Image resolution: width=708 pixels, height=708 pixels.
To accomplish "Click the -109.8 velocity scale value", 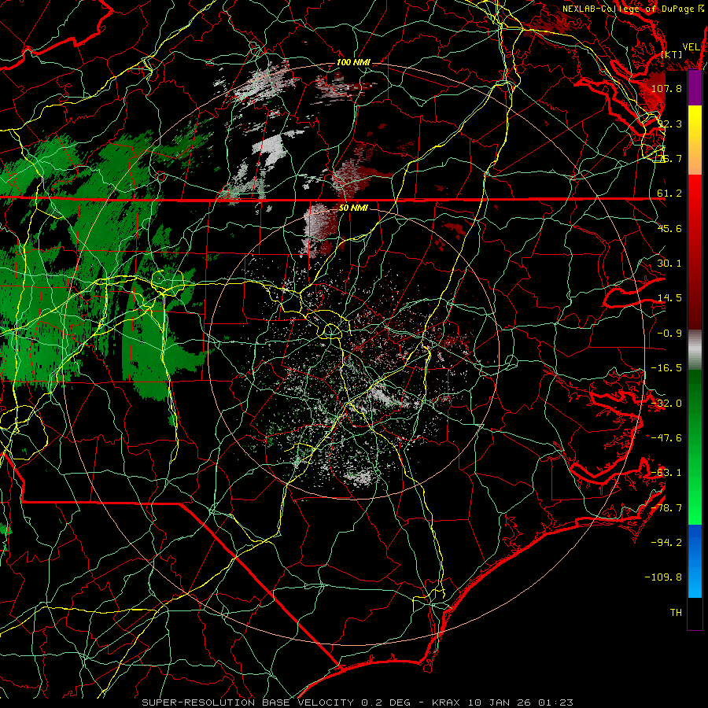I will pyautogui.click(x=664, y=577).
